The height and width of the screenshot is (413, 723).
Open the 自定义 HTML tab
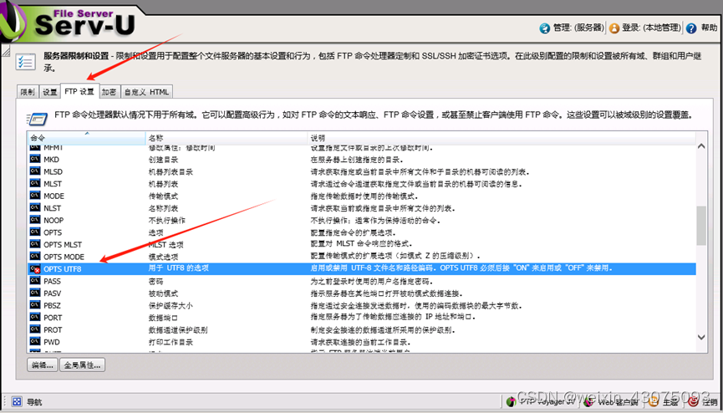tap(146, 92)
